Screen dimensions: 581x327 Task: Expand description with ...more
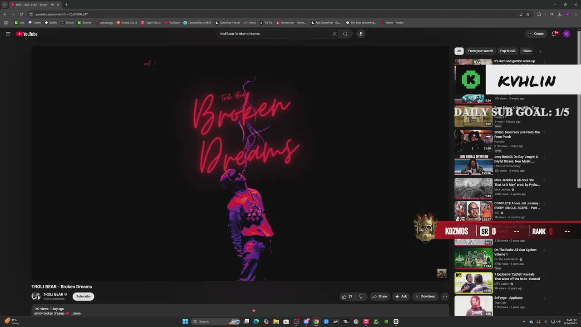point(76,313)
